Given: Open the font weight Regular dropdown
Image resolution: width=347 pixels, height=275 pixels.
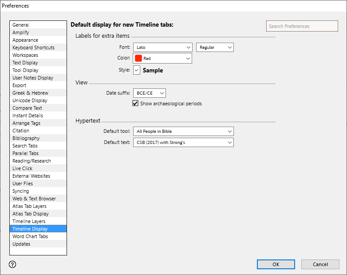Looking at the screenshot, I should [214, 47].
